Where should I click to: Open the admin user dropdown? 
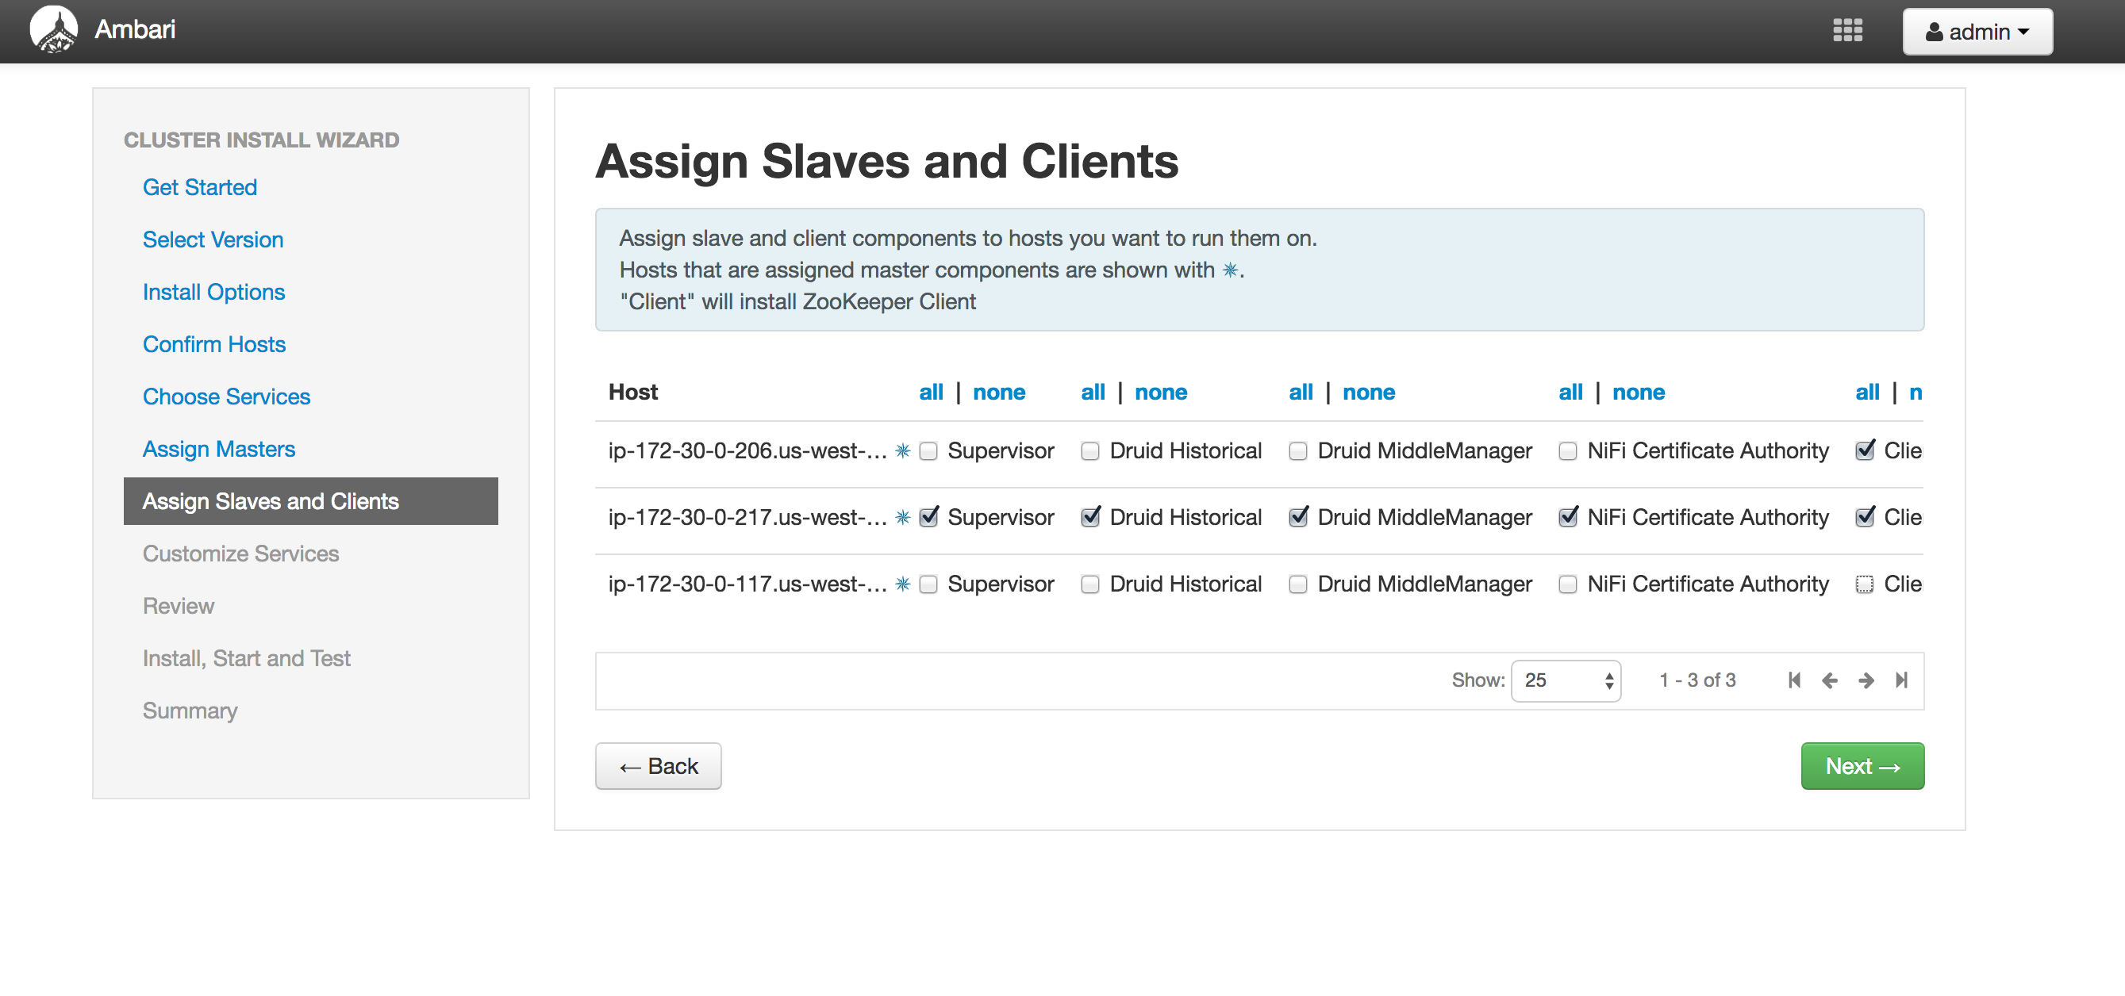1977,32
